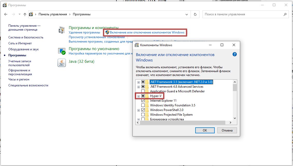293x166 pixels.
Task: Open Система и безопасность category
Action: point(26,37)
